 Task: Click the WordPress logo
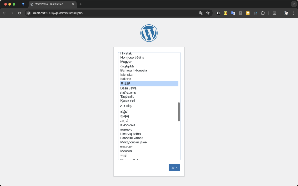(149, 33)
